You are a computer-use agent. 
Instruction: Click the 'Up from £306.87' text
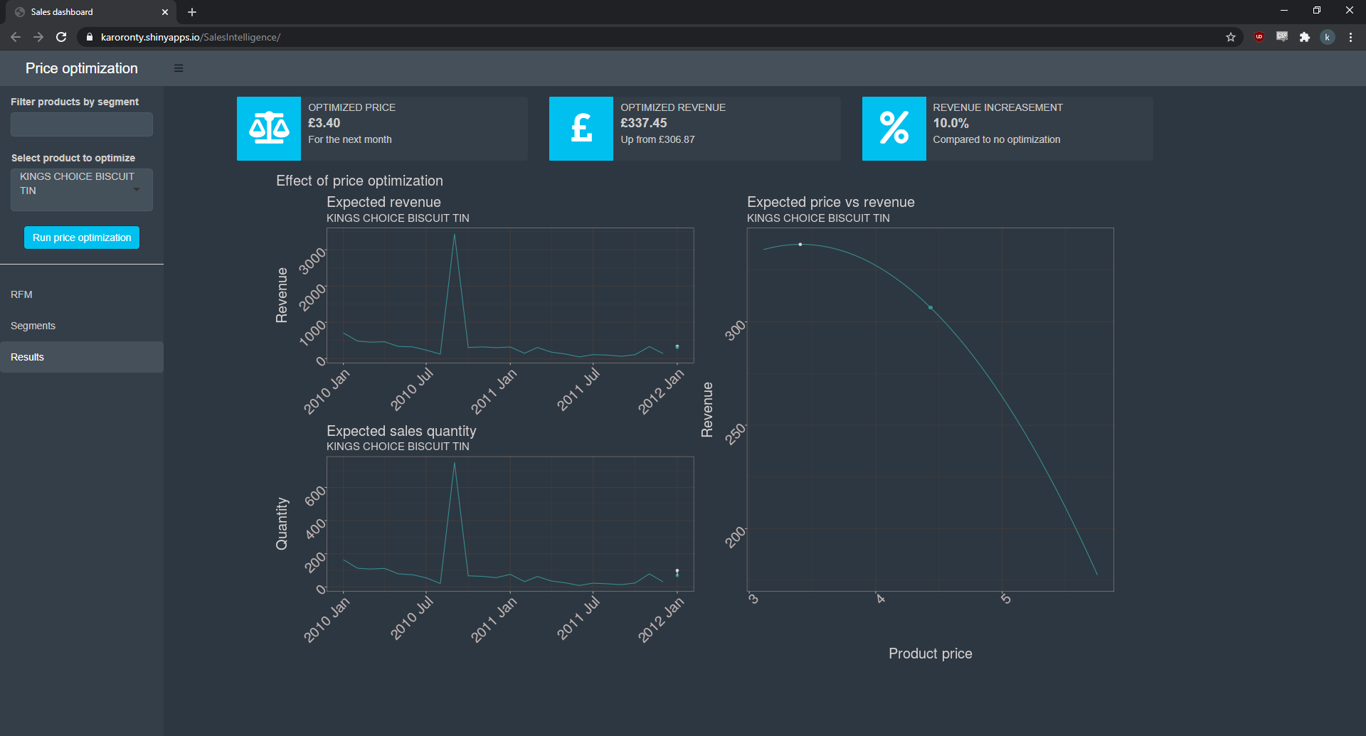coord(657,139)
